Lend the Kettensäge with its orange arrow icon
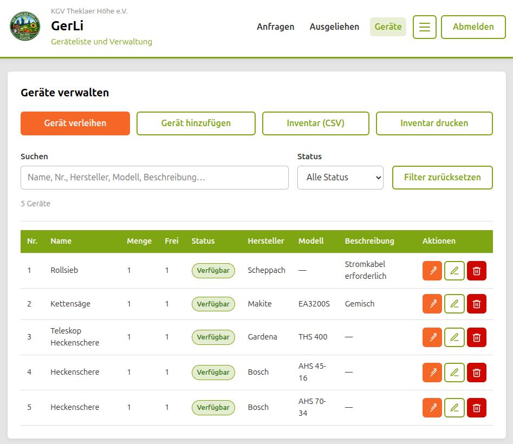 tap(432, 304)
